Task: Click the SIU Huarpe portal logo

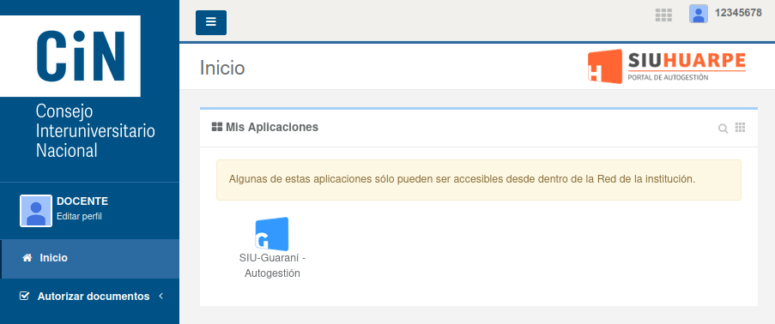Action: 667,66
